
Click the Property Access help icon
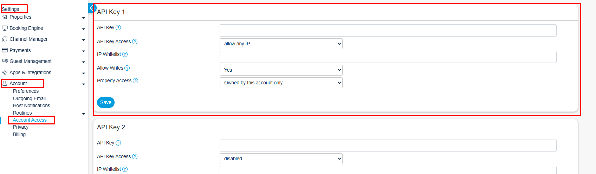[x=136, y=81]
